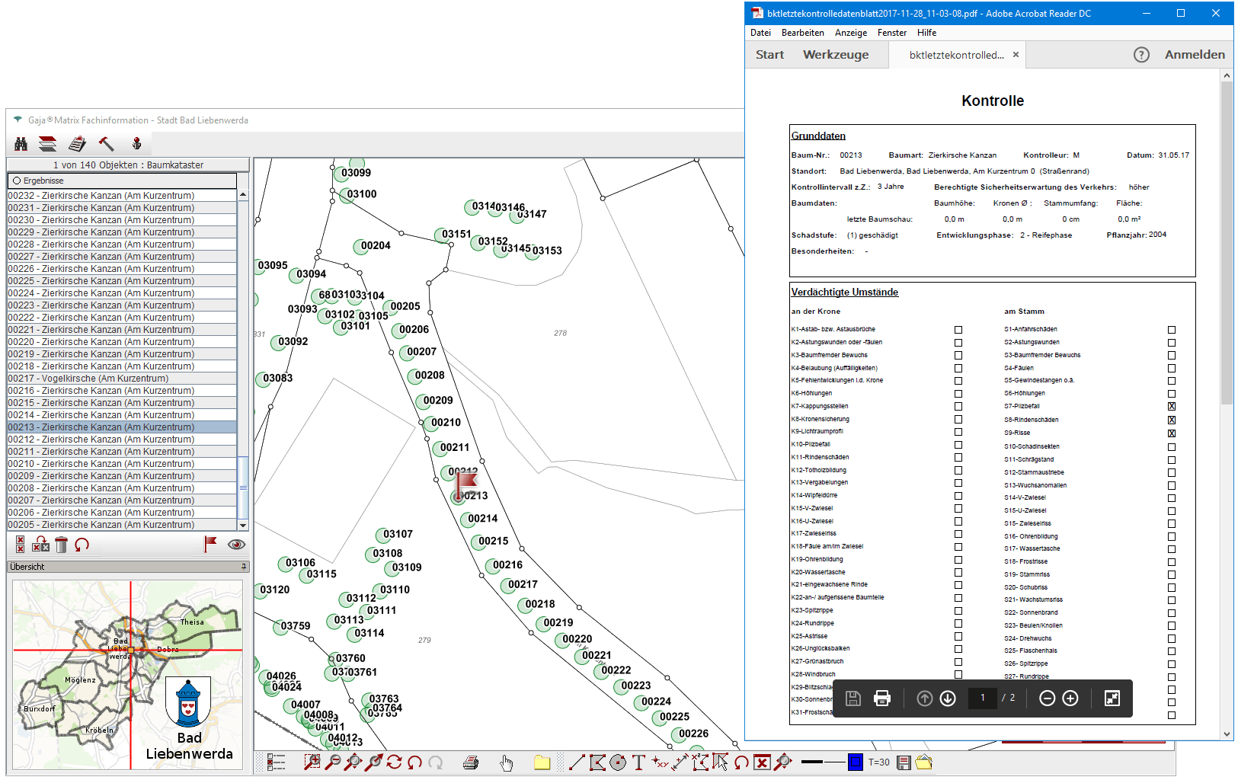
Task: Click the printer icon in the map toolbar
Action: [x=471, y=762]
